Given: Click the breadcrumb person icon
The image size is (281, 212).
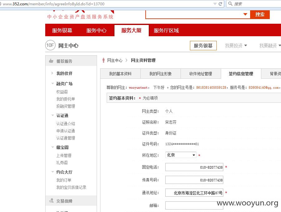Looking at the screenshot, I should [104, 60].
